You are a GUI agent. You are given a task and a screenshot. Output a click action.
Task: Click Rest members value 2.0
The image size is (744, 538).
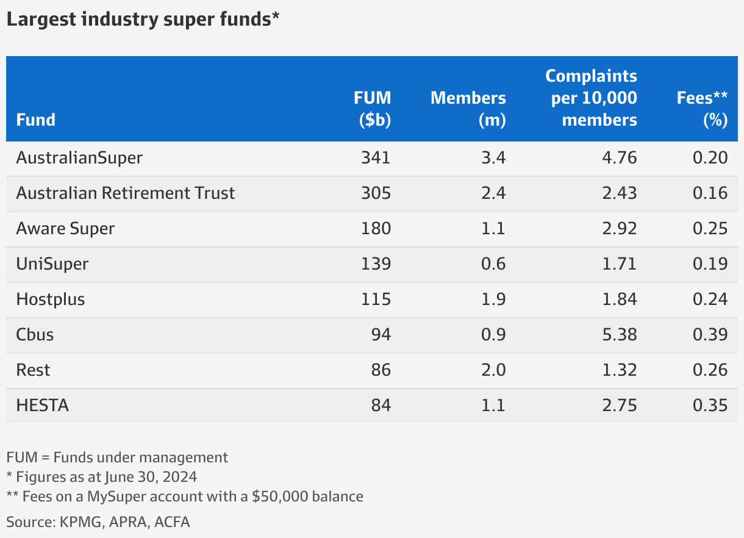(x=493, y=370)
